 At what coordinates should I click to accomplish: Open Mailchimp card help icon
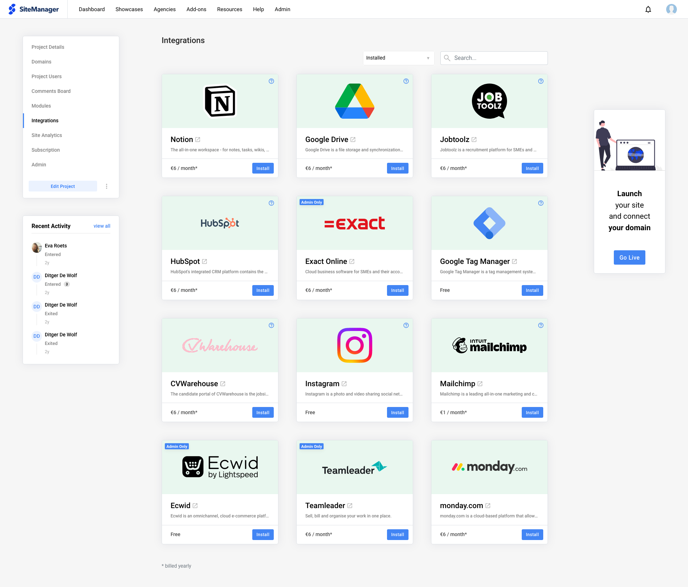pos(541,325)
